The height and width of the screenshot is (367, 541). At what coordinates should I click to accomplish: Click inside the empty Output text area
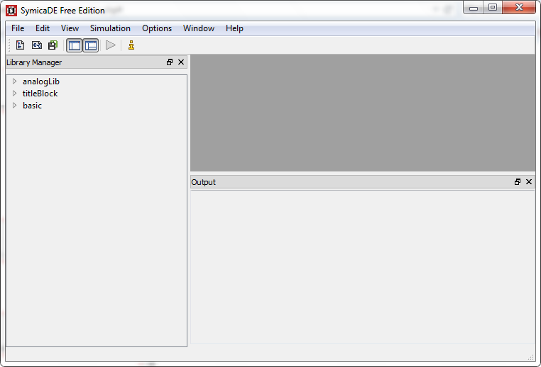[x=362, y=267]
